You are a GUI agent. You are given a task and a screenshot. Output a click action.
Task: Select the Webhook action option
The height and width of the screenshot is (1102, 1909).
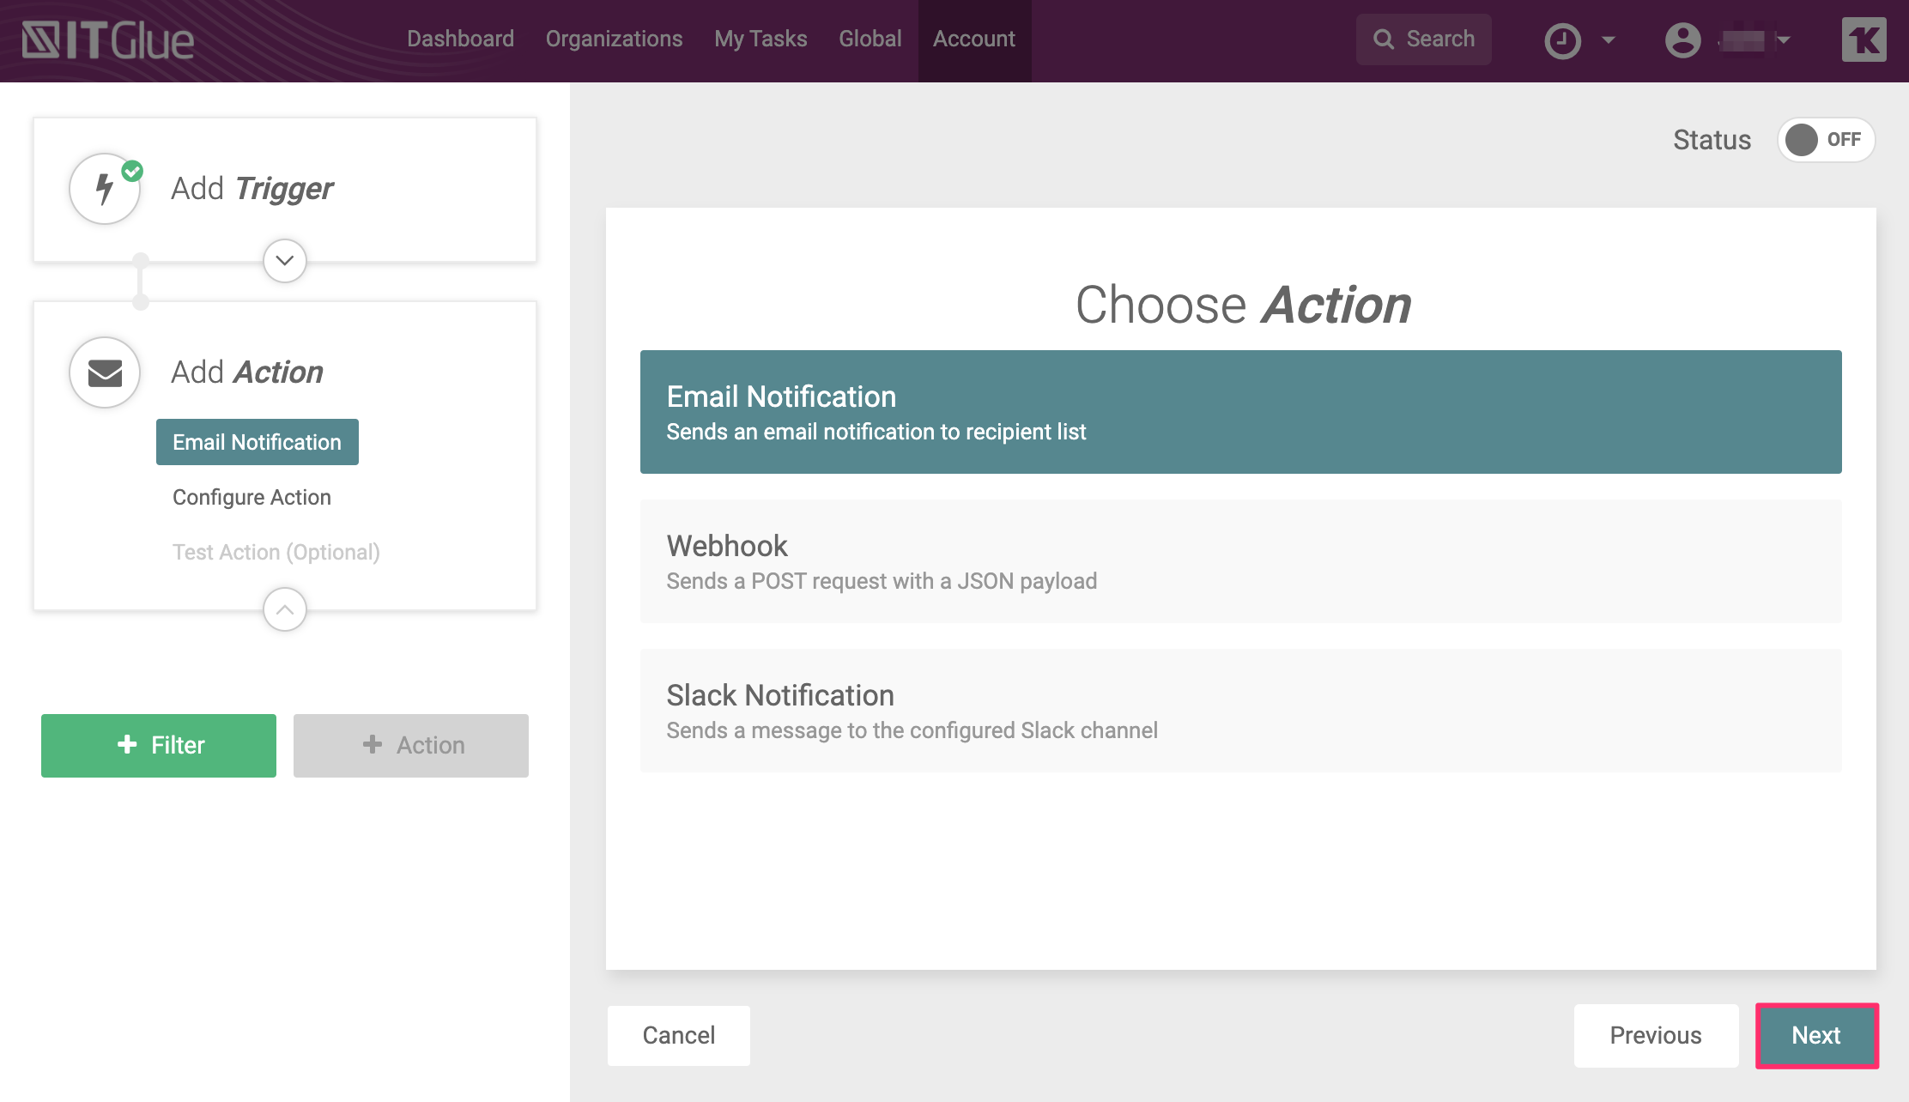(x=1240, y=561)
